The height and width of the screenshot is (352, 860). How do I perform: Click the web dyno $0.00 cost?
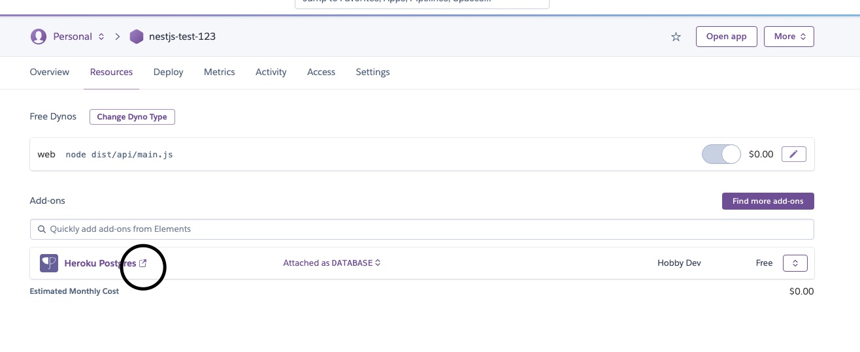pyautogui.click(x=761, y=154)
